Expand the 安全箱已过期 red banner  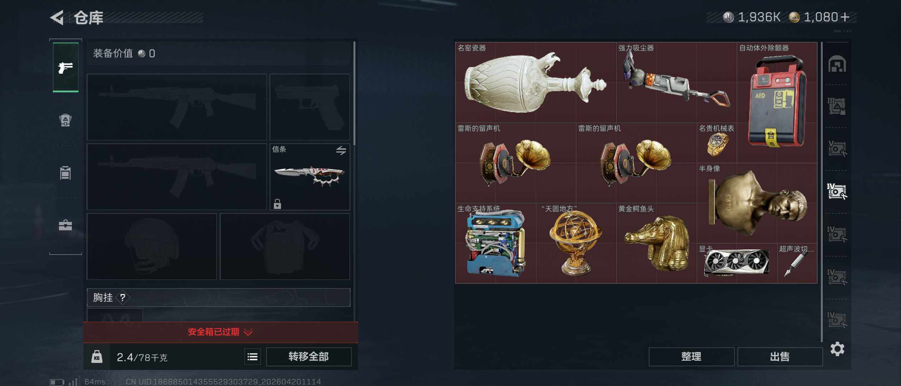[x=221, y=332]
